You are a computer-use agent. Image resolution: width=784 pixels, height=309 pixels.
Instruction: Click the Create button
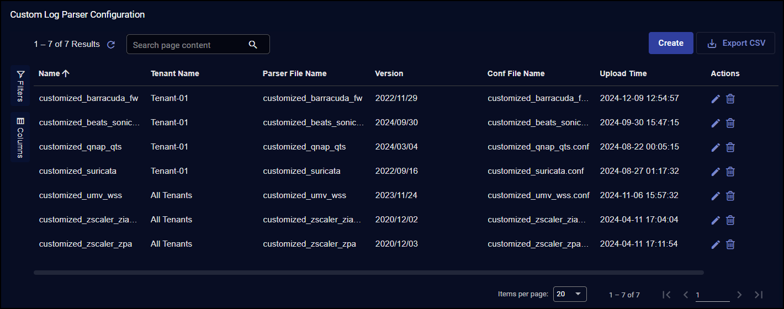coord(670,43)
